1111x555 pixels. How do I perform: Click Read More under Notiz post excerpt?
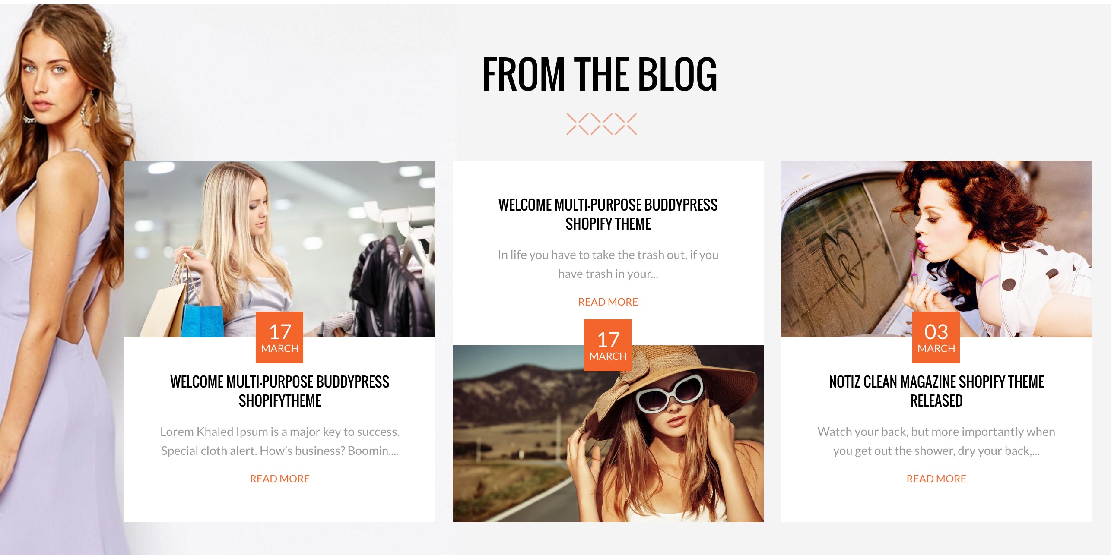(936, 479)
